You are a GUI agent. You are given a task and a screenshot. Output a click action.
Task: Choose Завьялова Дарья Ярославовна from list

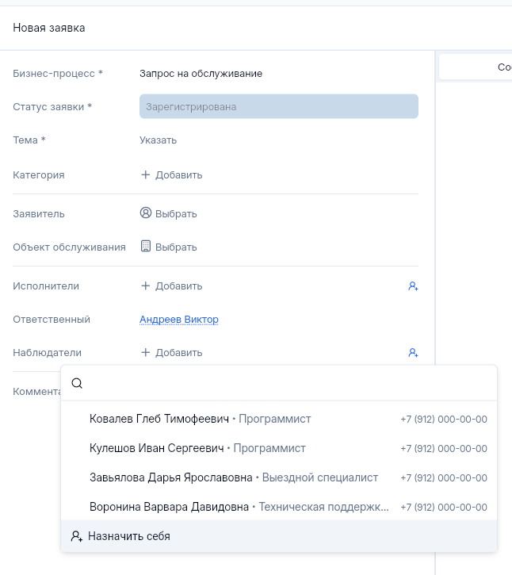click(x=170, y=477)
